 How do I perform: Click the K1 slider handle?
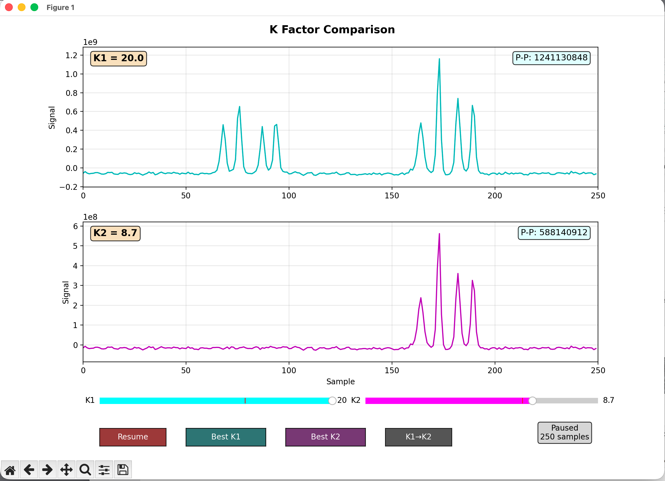(x=332, y=401)
